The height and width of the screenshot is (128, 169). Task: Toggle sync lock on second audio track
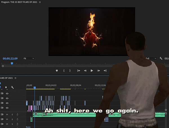click(x=2, y=119)
